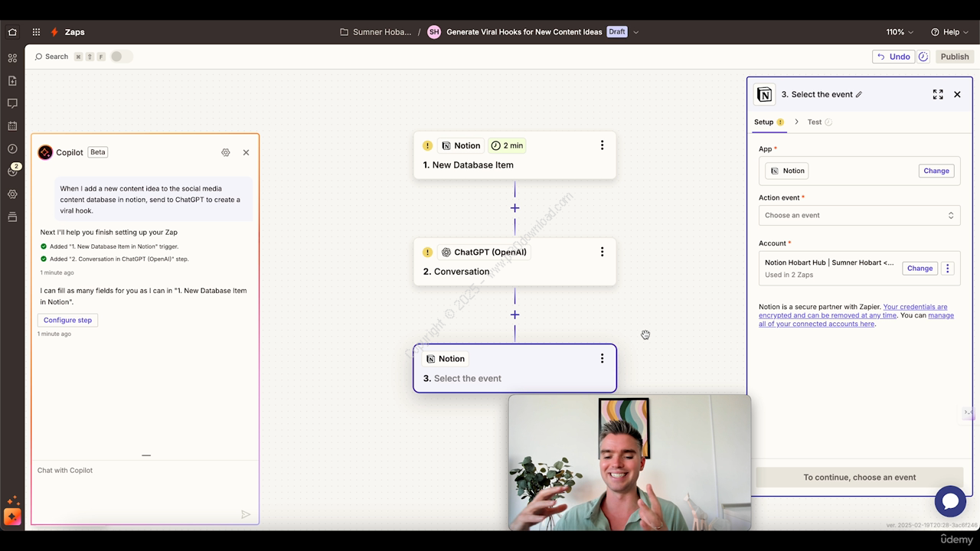Send the Copilot chat message

point(246,514)
